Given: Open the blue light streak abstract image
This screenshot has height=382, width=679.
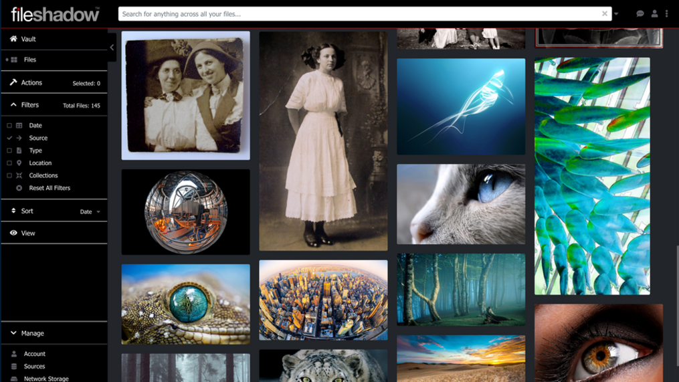Looking at the screenshot, I should 461,106.
